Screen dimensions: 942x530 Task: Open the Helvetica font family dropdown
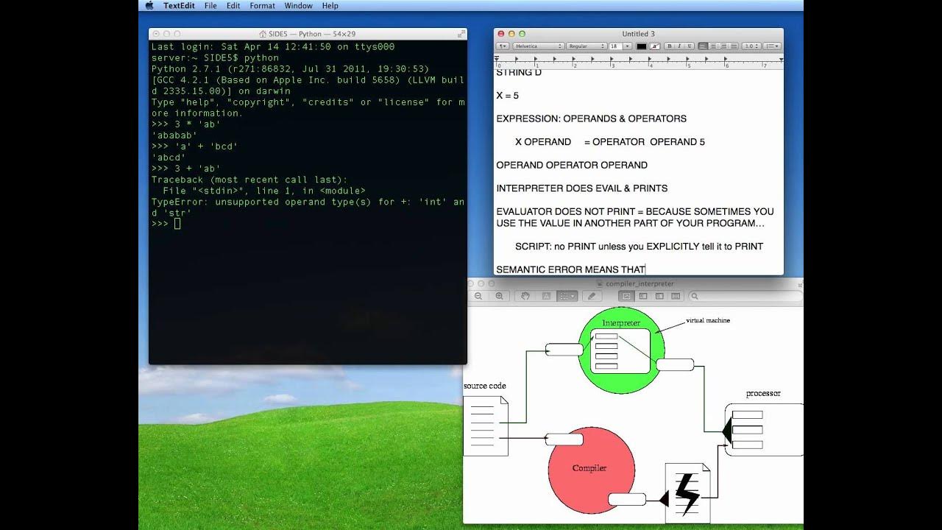click(539, 46)
